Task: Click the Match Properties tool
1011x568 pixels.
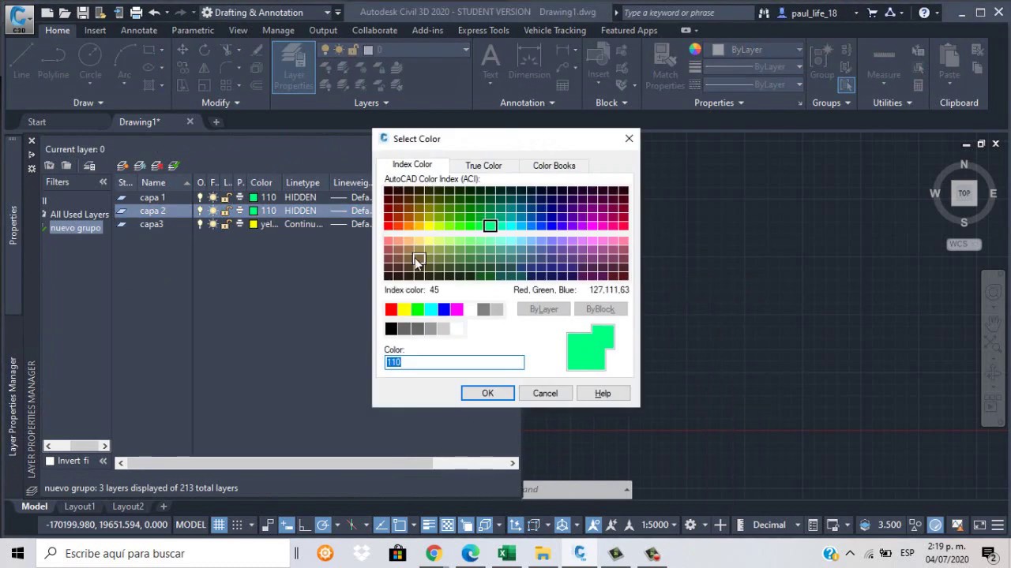Action: pyautogui.click(x=665, y=66)
